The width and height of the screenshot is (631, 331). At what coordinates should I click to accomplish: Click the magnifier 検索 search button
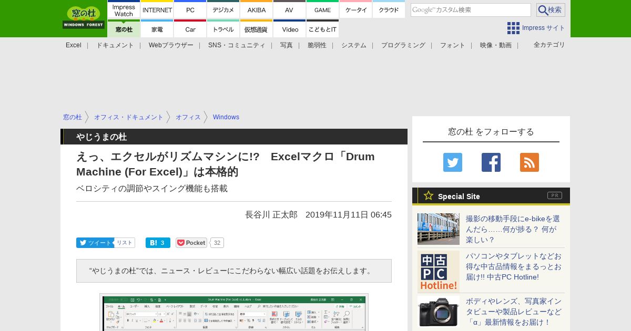(551, 10)
